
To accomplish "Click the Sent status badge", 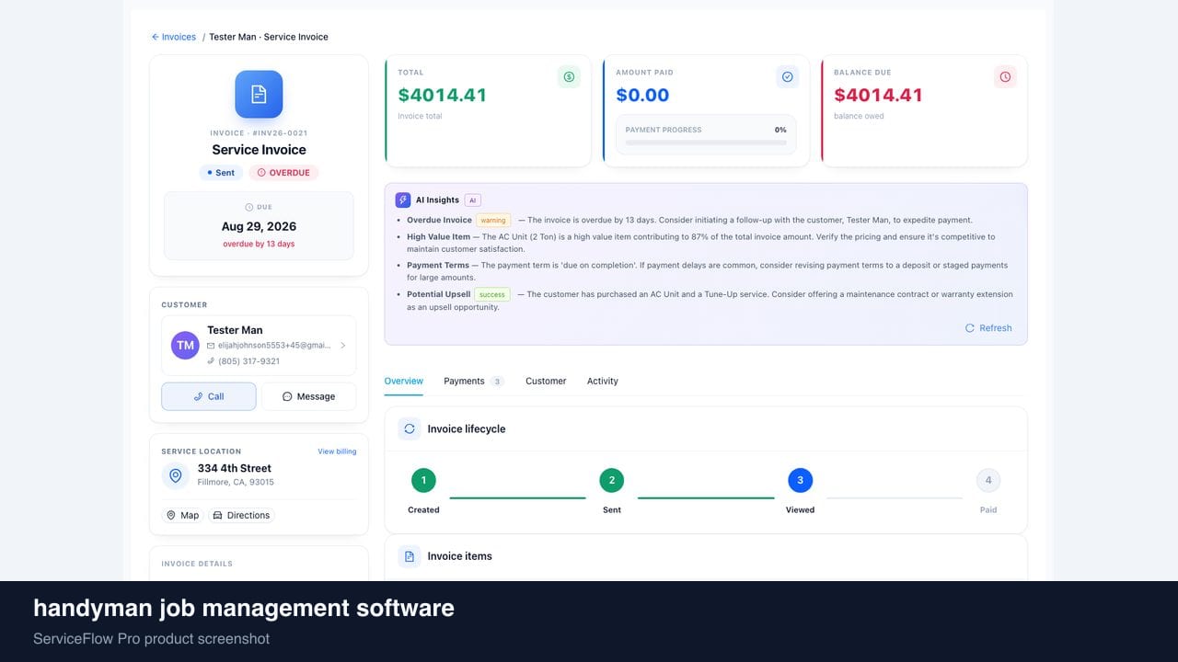I will (x=221, y=173).
